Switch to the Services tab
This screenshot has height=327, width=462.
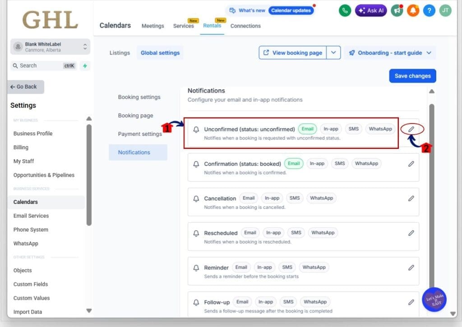tap(184, 26)
